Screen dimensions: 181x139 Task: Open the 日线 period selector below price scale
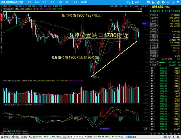[146, 129]
